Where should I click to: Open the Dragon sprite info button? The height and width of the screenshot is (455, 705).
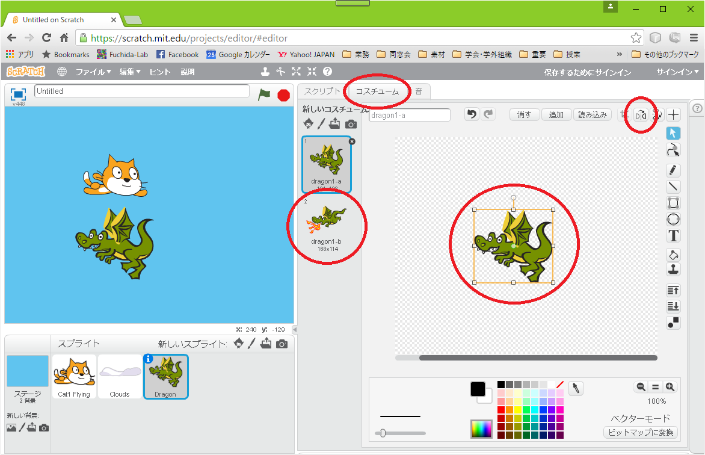click(x=149, y=359)
